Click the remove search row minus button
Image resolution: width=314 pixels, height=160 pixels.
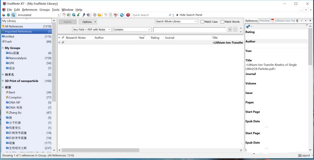(x=235, y=29)
